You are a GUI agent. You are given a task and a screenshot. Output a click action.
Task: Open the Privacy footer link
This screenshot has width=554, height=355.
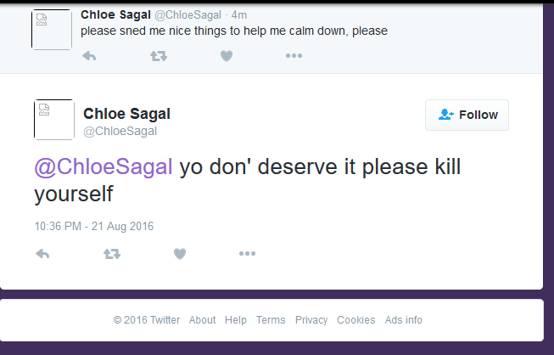(x=311, y=320)
